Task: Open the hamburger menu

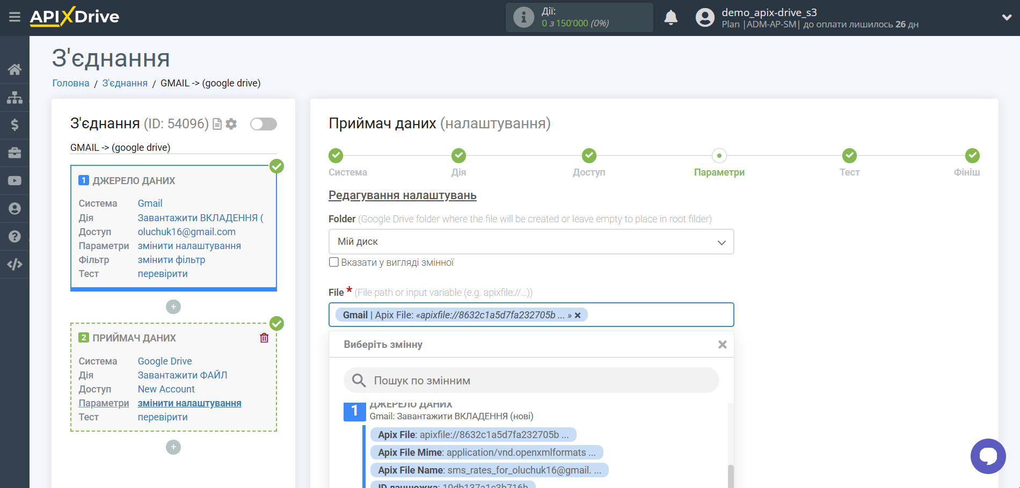Action: click(14, 17)
